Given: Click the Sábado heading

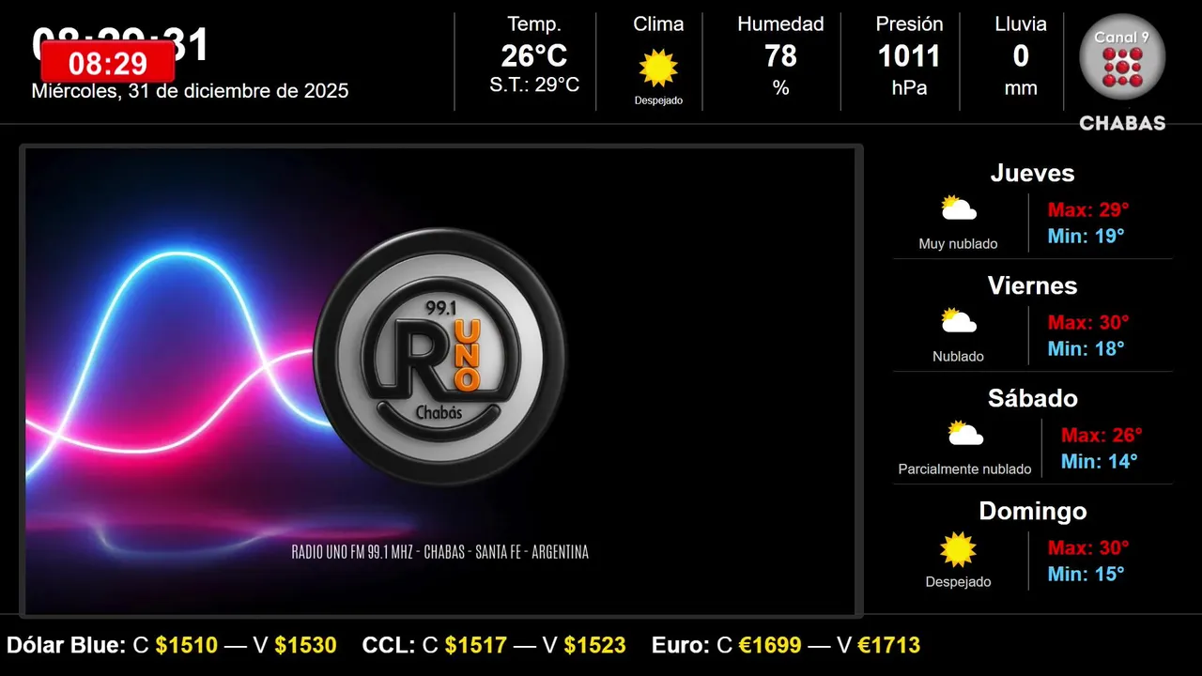Looking at the screenshot, I should (x=1032, y=398).
